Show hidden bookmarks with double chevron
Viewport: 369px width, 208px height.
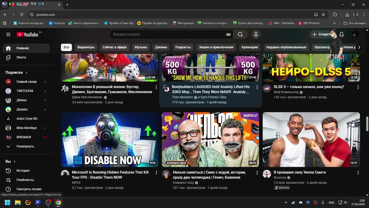coord(334,23)
